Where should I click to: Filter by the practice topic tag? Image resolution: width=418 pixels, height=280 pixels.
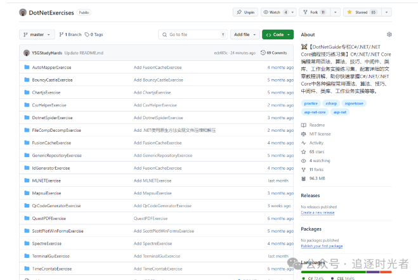[x=311, y=103]
